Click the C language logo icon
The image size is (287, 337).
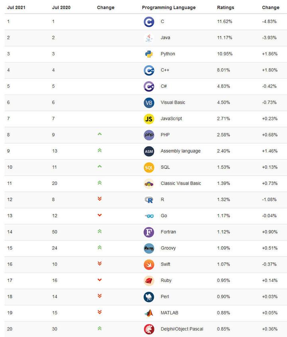149,22
